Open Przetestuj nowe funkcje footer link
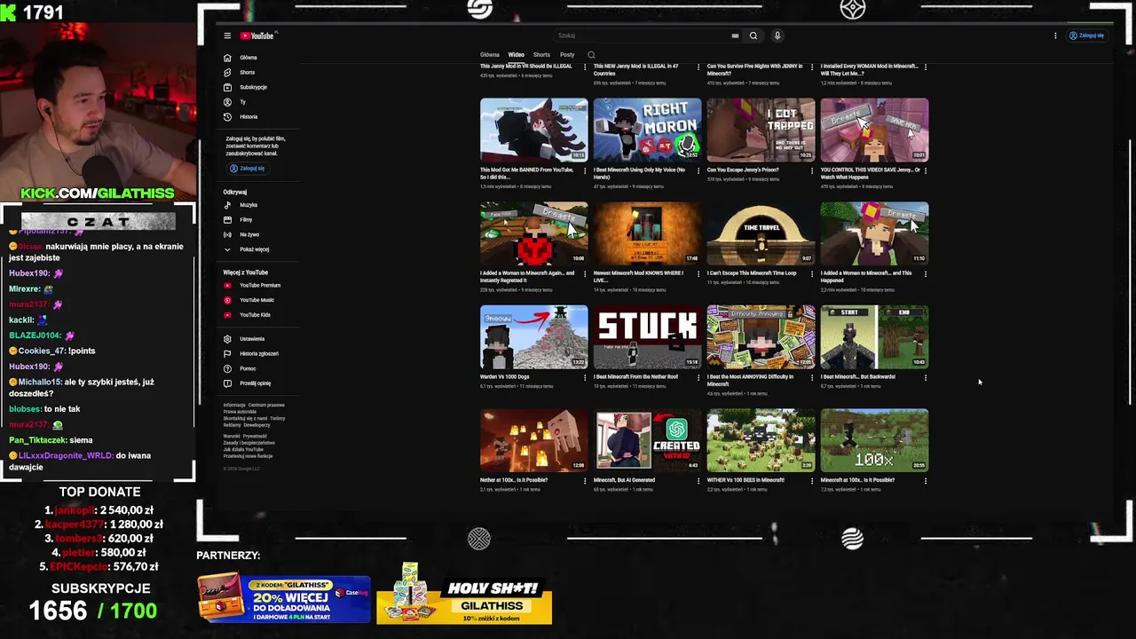This screenshot has width=1136, height=639. click(248, 456)
